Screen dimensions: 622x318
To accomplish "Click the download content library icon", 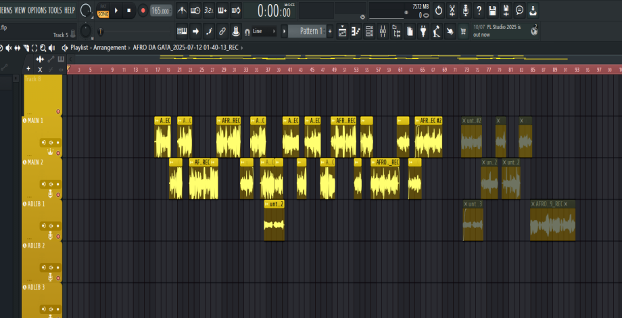I will (x=533, y=11).
